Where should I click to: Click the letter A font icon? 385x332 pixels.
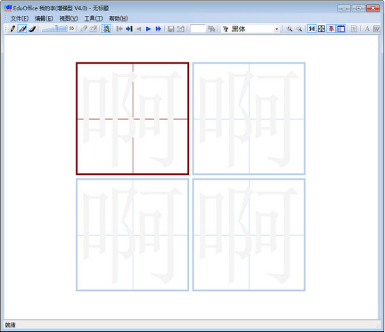(x=367, y=29)
